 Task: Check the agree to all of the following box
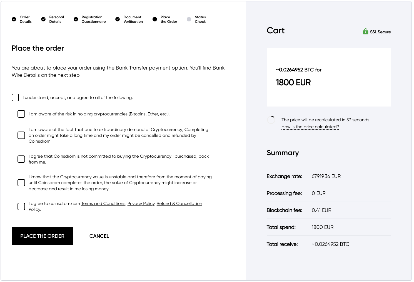click(x=15, y=97)
